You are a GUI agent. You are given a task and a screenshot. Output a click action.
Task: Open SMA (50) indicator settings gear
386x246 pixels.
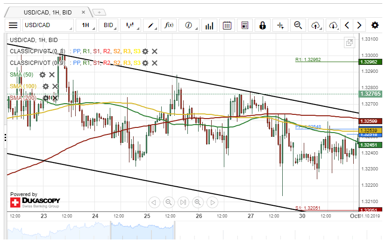pos(43,75)
